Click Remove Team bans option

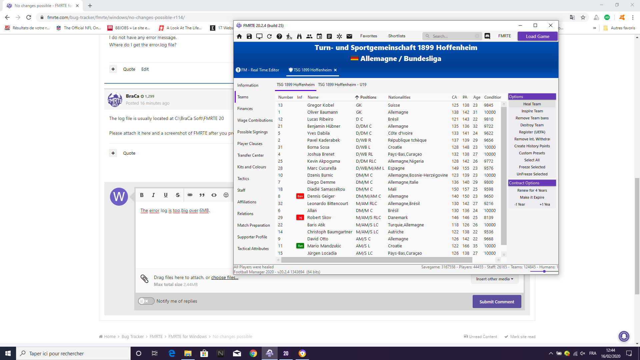point(532,118)
